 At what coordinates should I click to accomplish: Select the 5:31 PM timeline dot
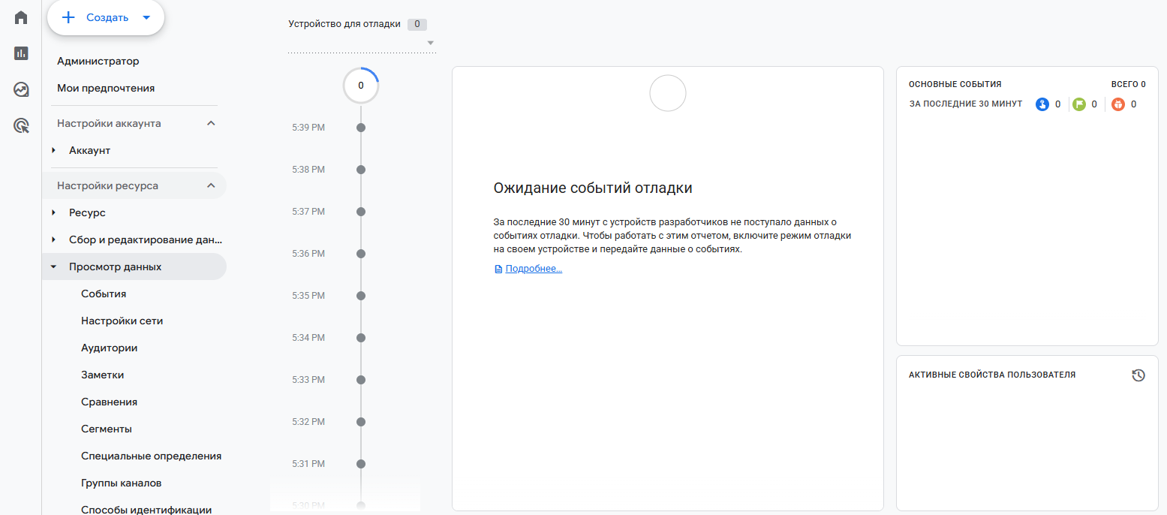361,464
